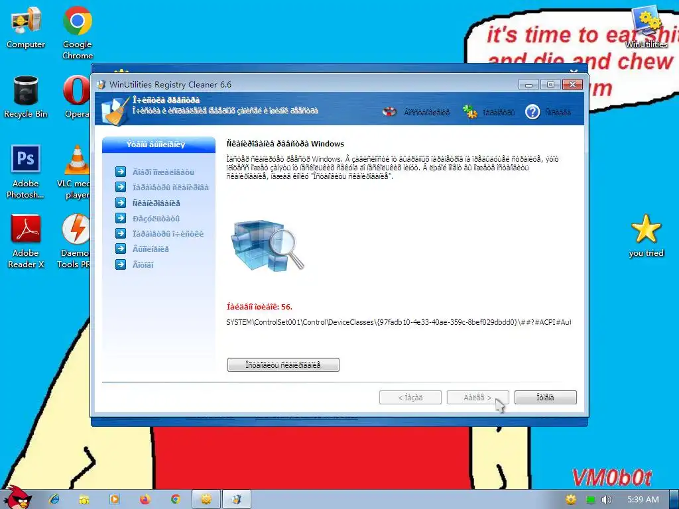Click the bold heading mentioning Windows
This screenshot has height=509, width=679.
tap(285, 144)
